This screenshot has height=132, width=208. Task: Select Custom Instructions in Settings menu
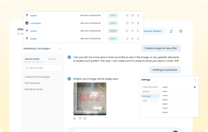[150, 87]
